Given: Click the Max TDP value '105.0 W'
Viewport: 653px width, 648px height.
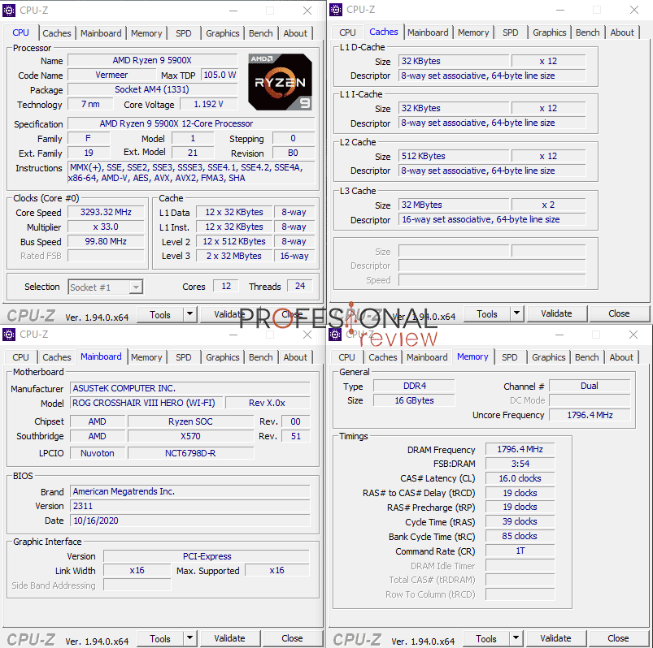Looking at the screenshot, I should tap(220, 75).
